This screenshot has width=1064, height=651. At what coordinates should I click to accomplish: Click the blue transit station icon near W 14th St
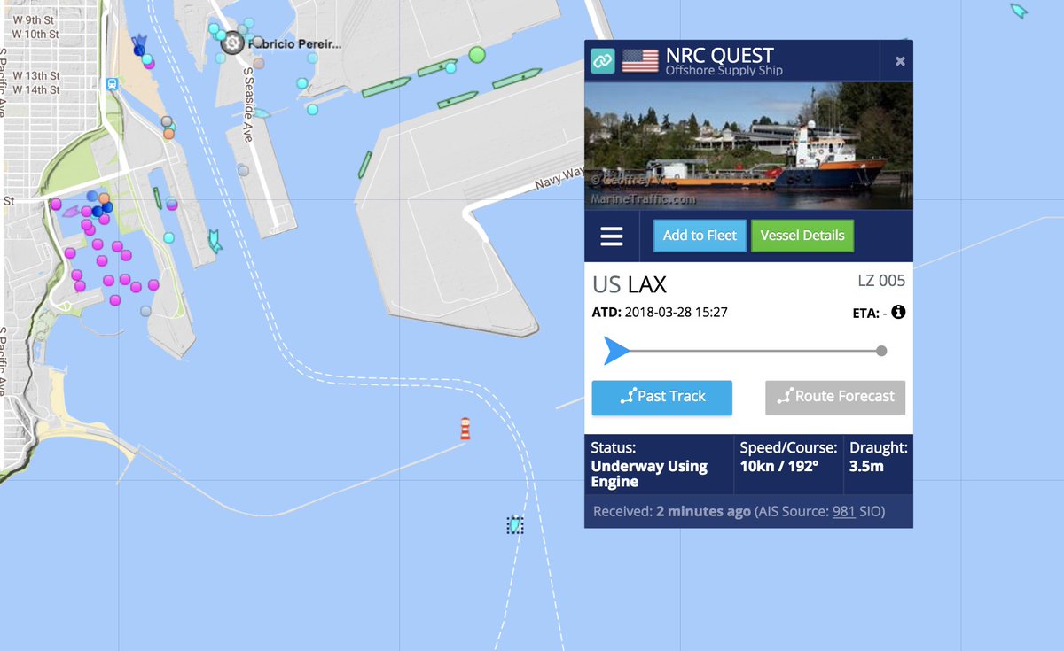tap(111, 84)
